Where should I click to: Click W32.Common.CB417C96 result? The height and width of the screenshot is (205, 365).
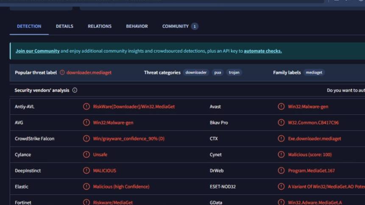point(313,123)
